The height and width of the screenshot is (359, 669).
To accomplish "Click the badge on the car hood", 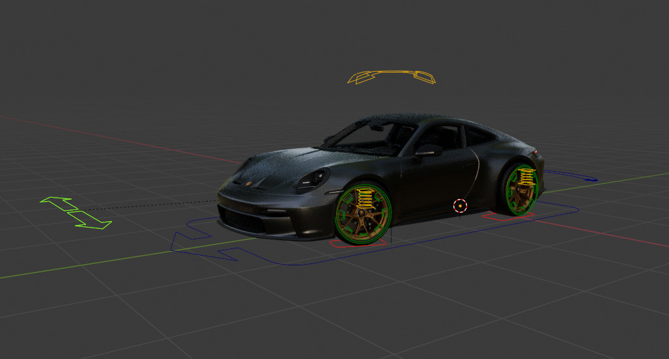I will click(x=248, y=183).
